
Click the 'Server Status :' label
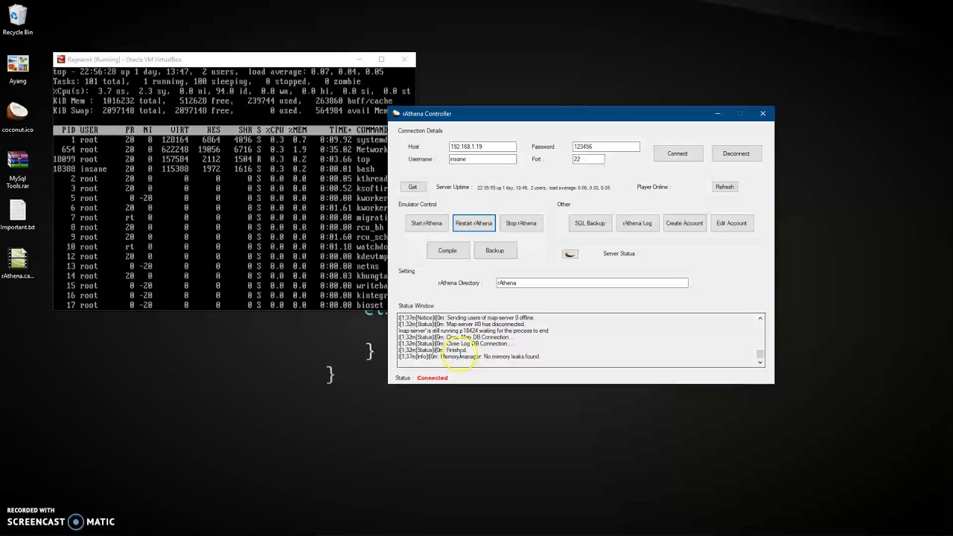coord(620,254)
